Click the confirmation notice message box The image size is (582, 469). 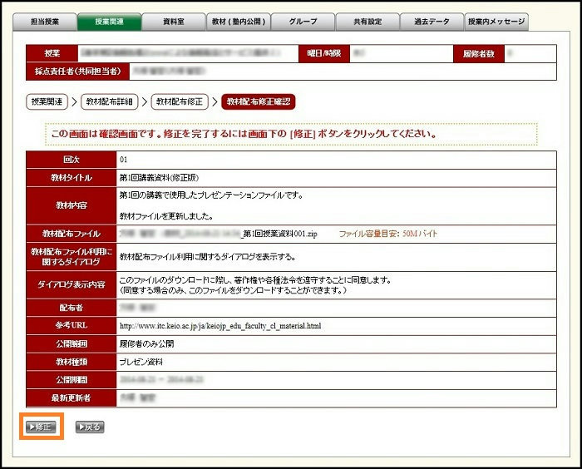291,134
